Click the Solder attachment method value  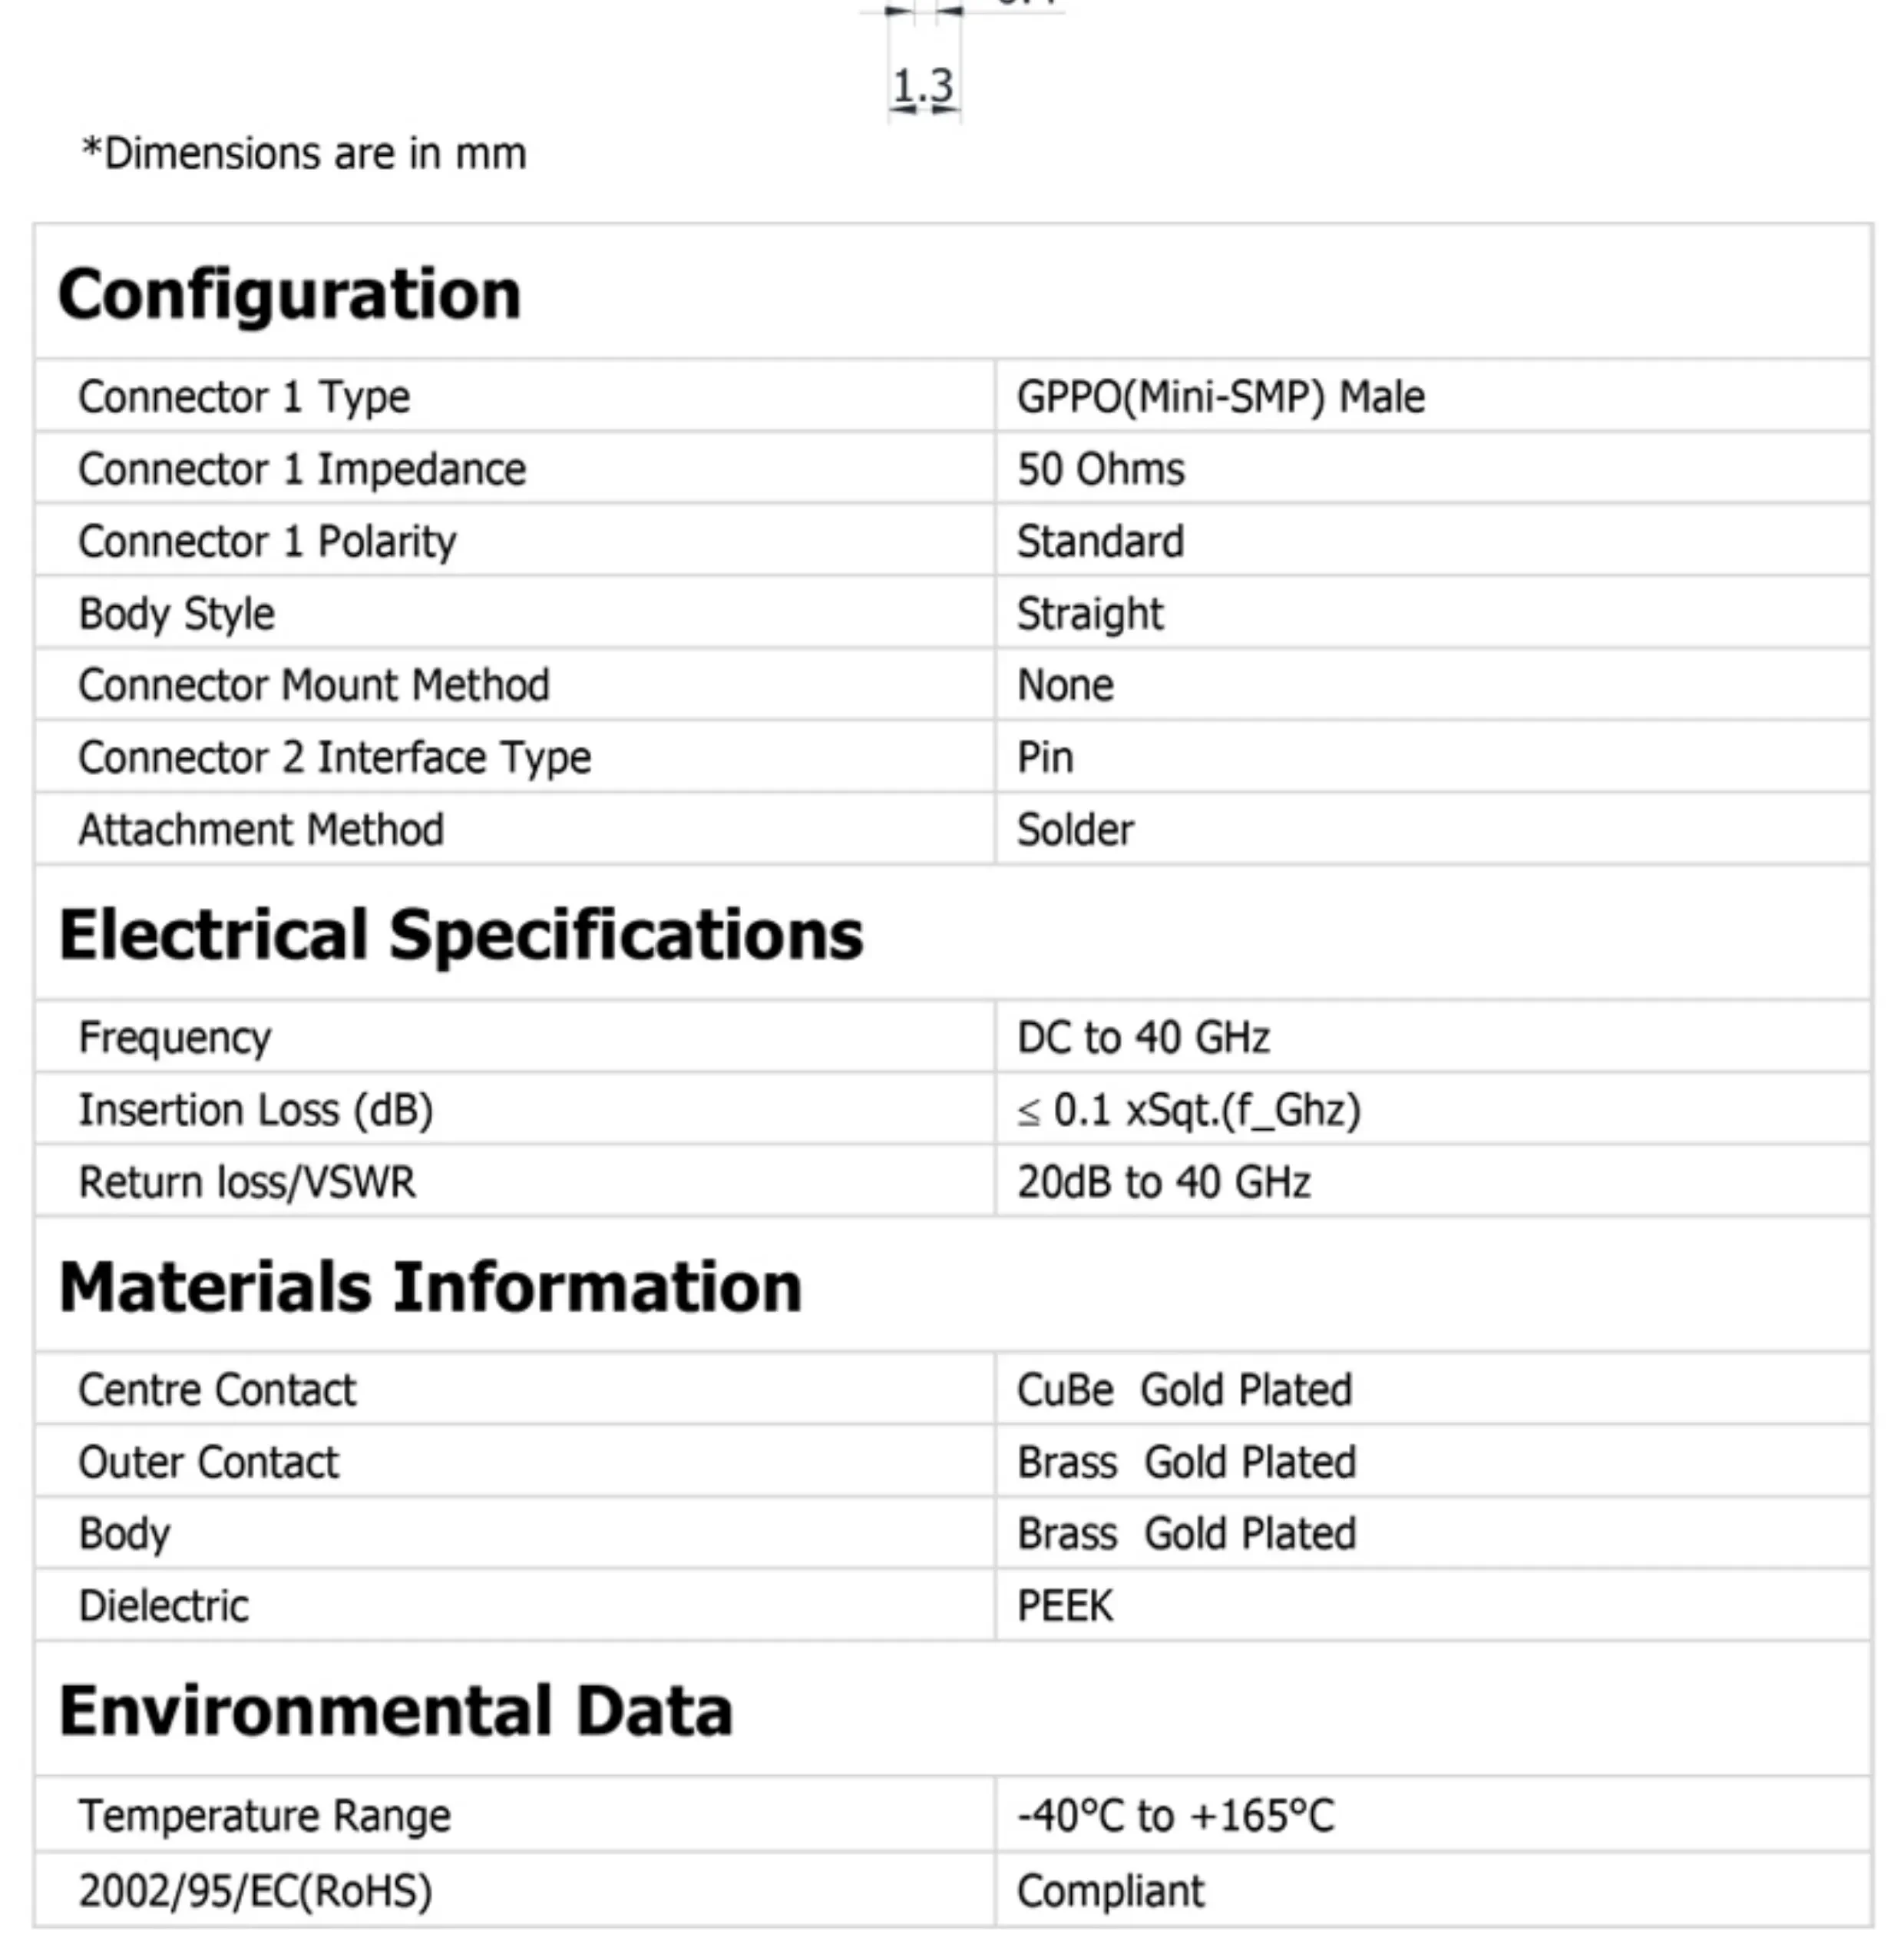[1075, 830]
